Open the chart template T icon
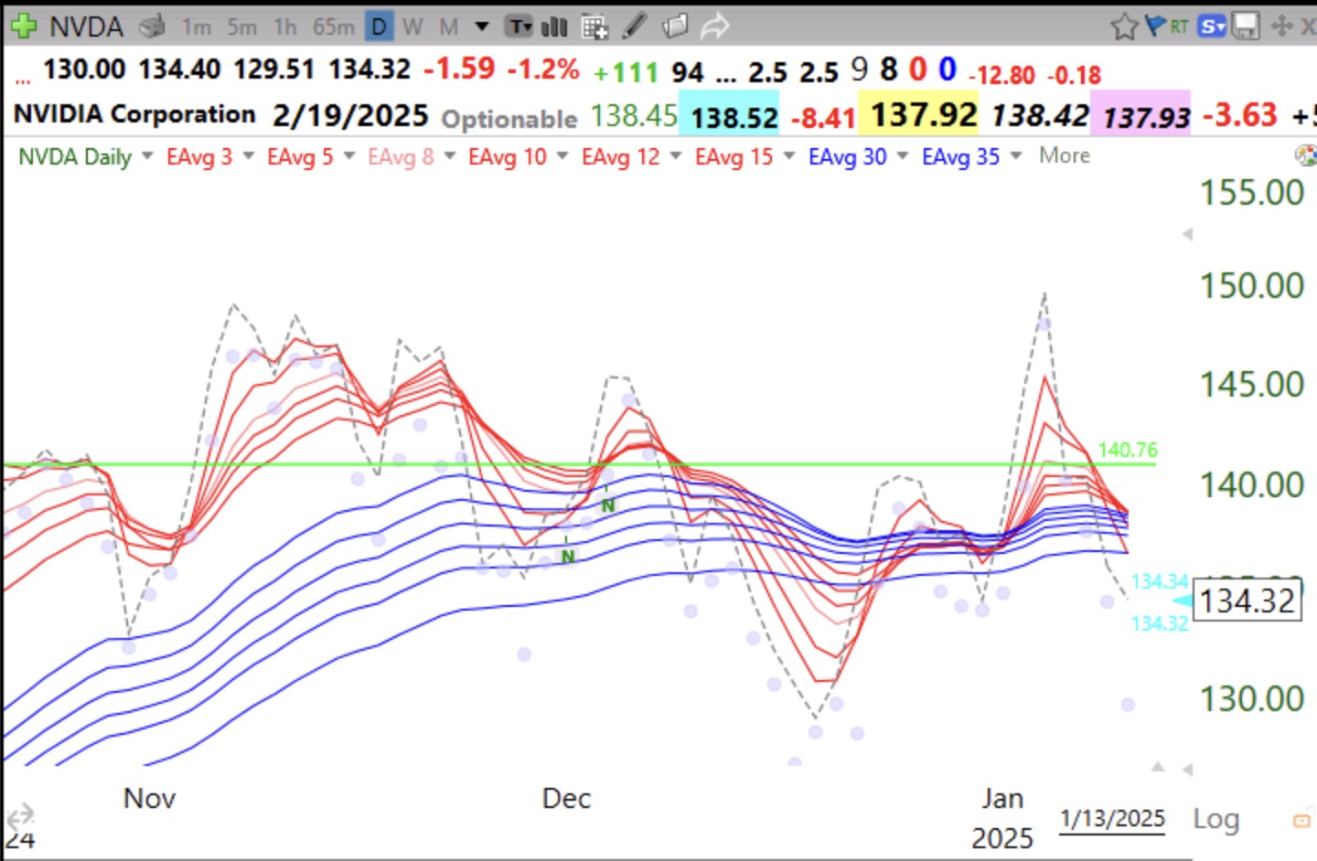 [519, 27]
